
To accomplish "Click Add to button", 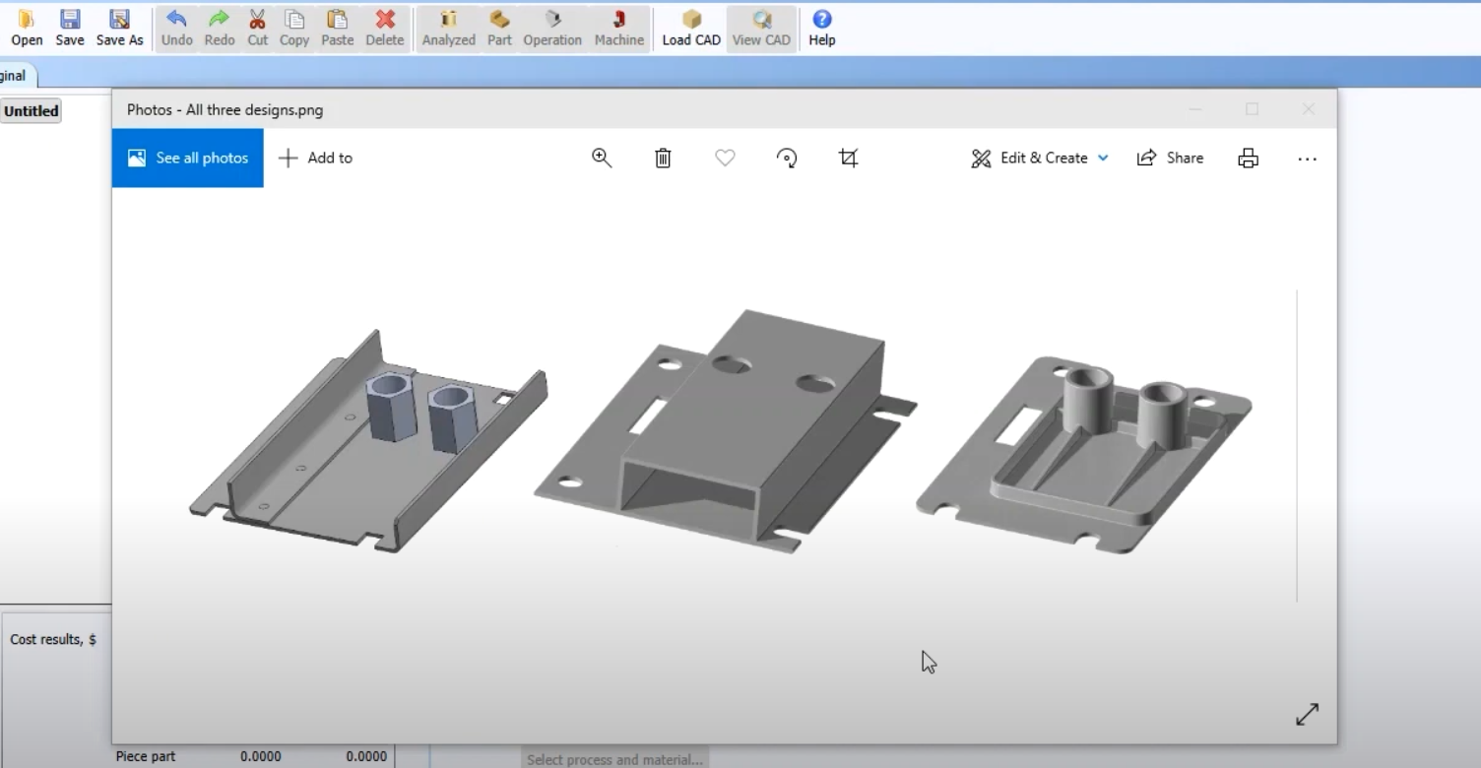I will (x=316, y=158).
